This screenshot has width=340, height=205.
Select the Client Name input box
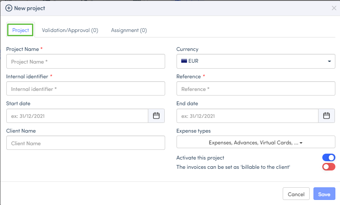86,143
